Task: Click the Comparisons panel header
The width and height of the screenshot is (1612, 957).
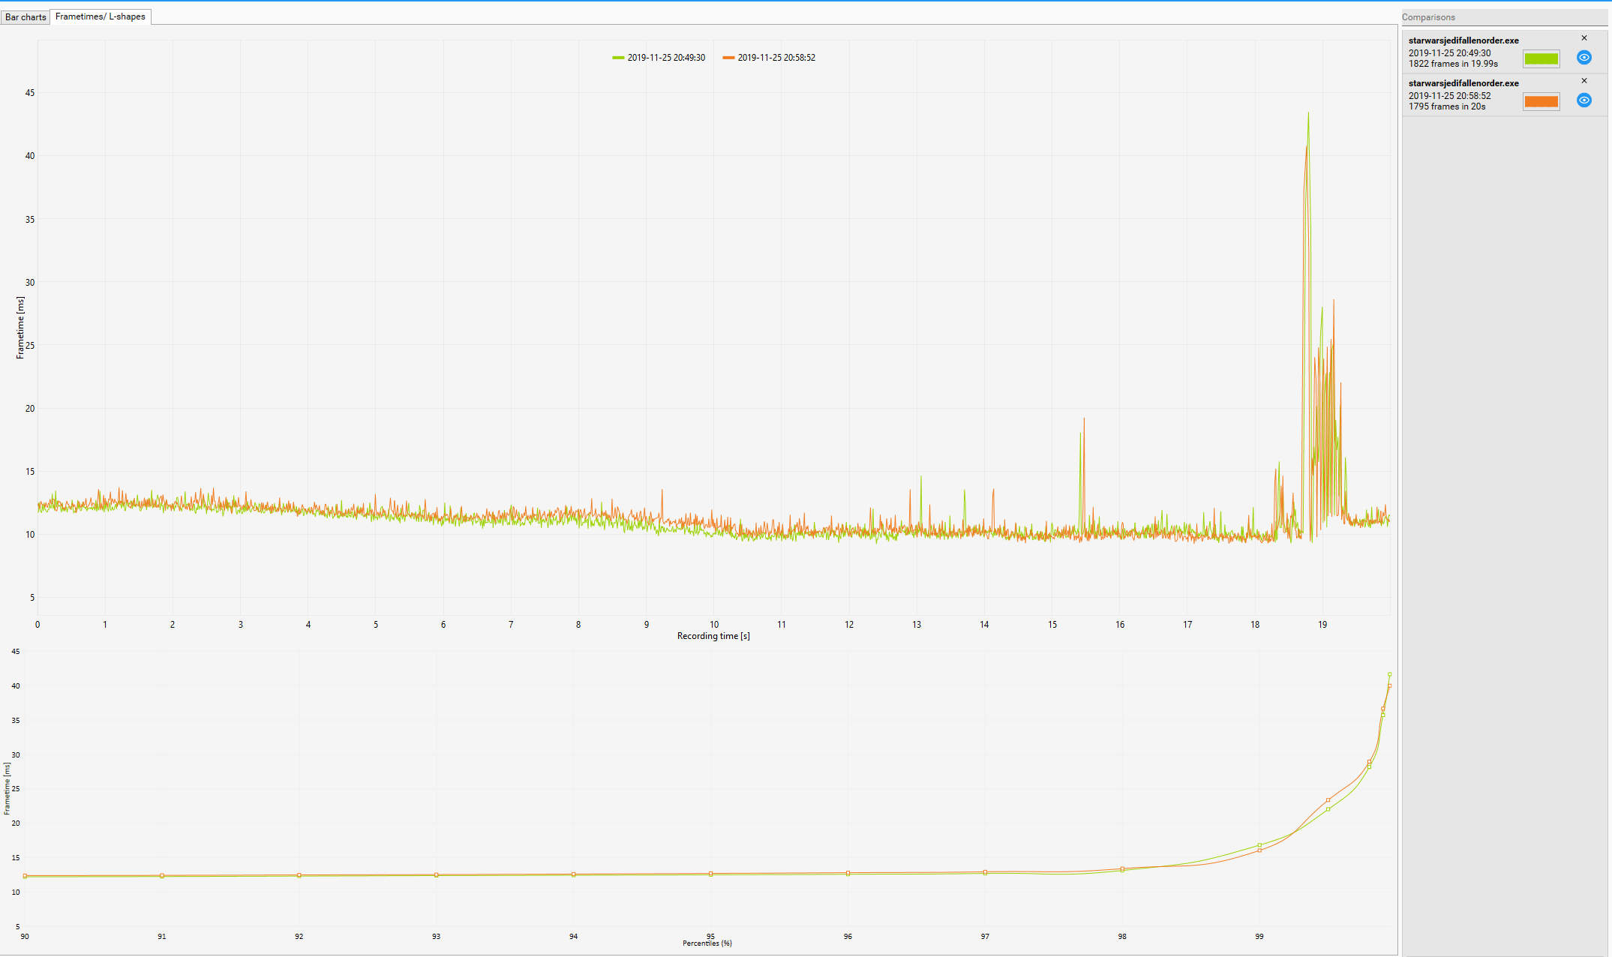Action: (x=1428, y=17)
